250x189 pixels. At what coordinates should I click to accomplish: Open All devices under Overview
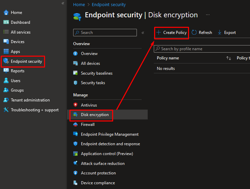coord(90,63)
